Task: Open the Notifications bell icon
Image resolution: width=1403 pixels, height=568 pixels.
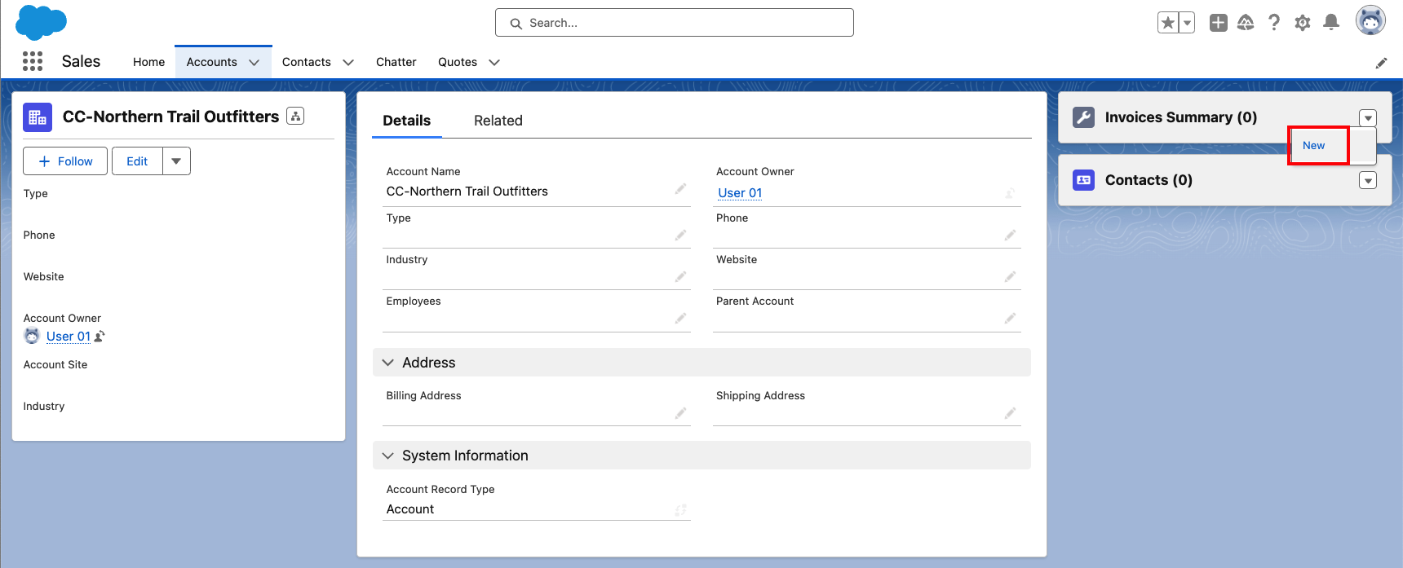Action: (1330, 23)
